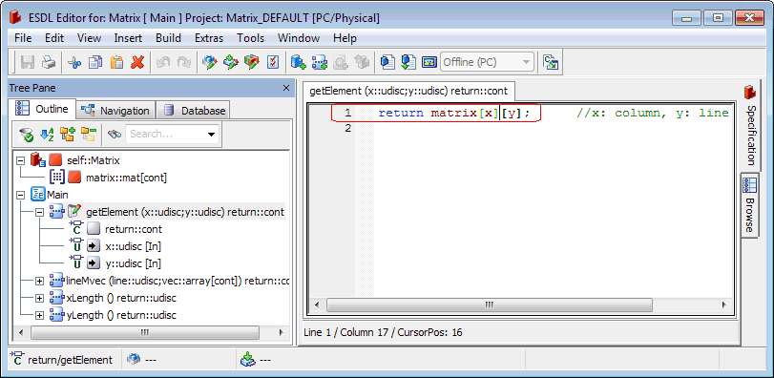Click the red X Delete icon

[x=137, y=62]
